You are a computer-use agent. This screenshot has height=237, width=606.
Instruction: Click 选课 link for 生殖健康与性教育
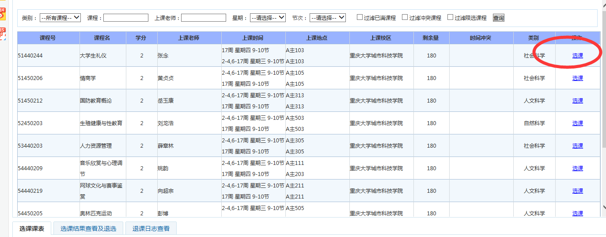pyautogui.click(x=577, y=123)
